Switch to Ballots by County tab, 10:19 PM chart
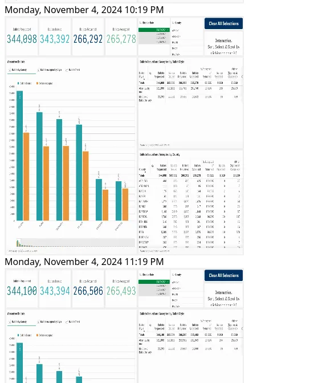The height and width of the screenshot is (383, 310). pos(22,70)
